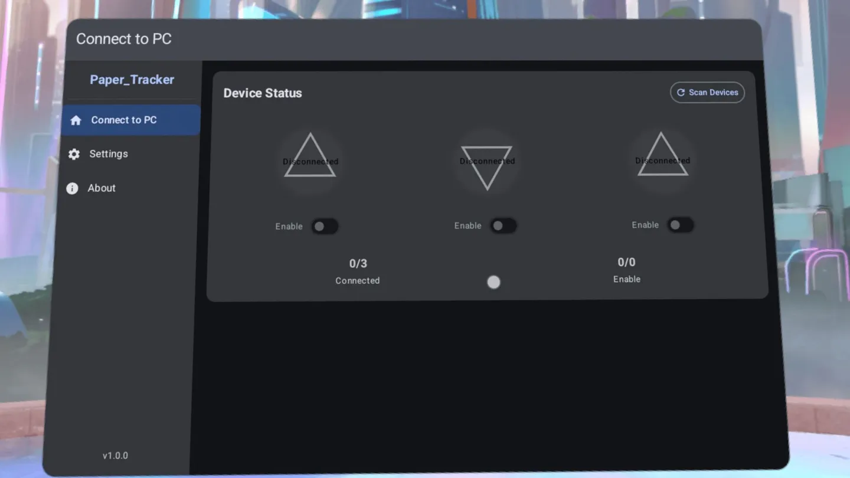Click the v1.0.0 version label

(x=115, y=456)
